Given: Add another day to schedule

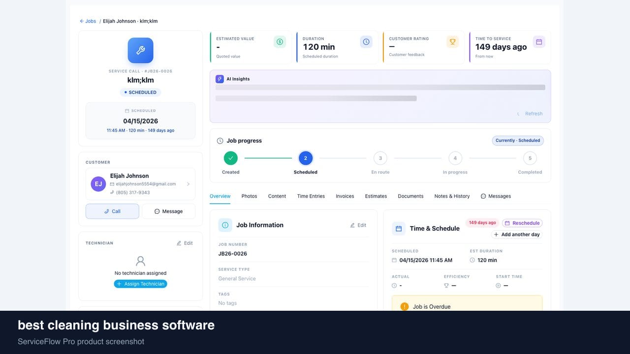Looking at the screenshot, I should [x=517, y=235].
